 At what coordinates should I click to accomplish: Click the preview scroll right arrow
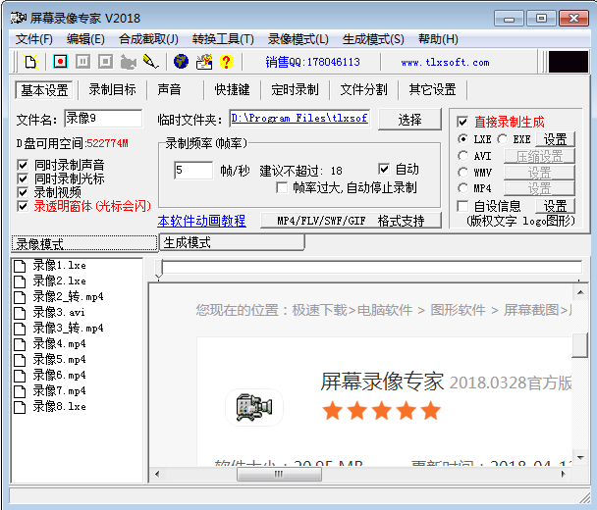563,475
